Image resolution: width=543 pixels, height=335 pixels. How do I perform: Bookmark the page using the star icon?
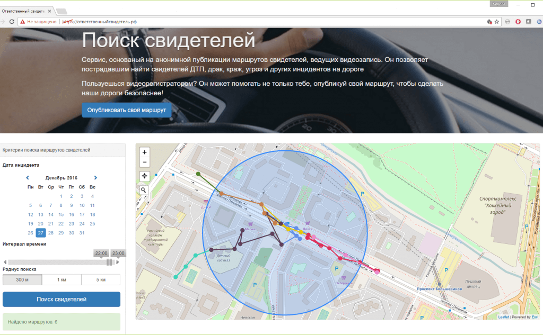click(x=497, y=22)
